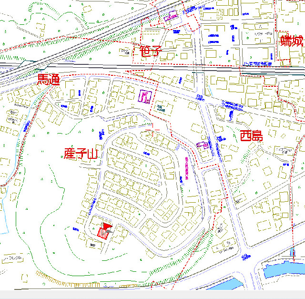Viewport: 305px width, 299px height.
Task: Click the red flag marker on the map
Action: 106,226
